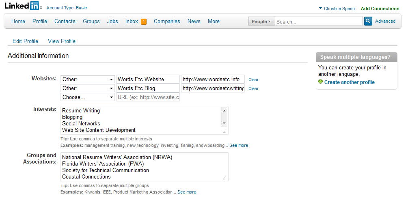Open the Jobs menu
This screenshot has height=198, width=410.
click(112, 22)
